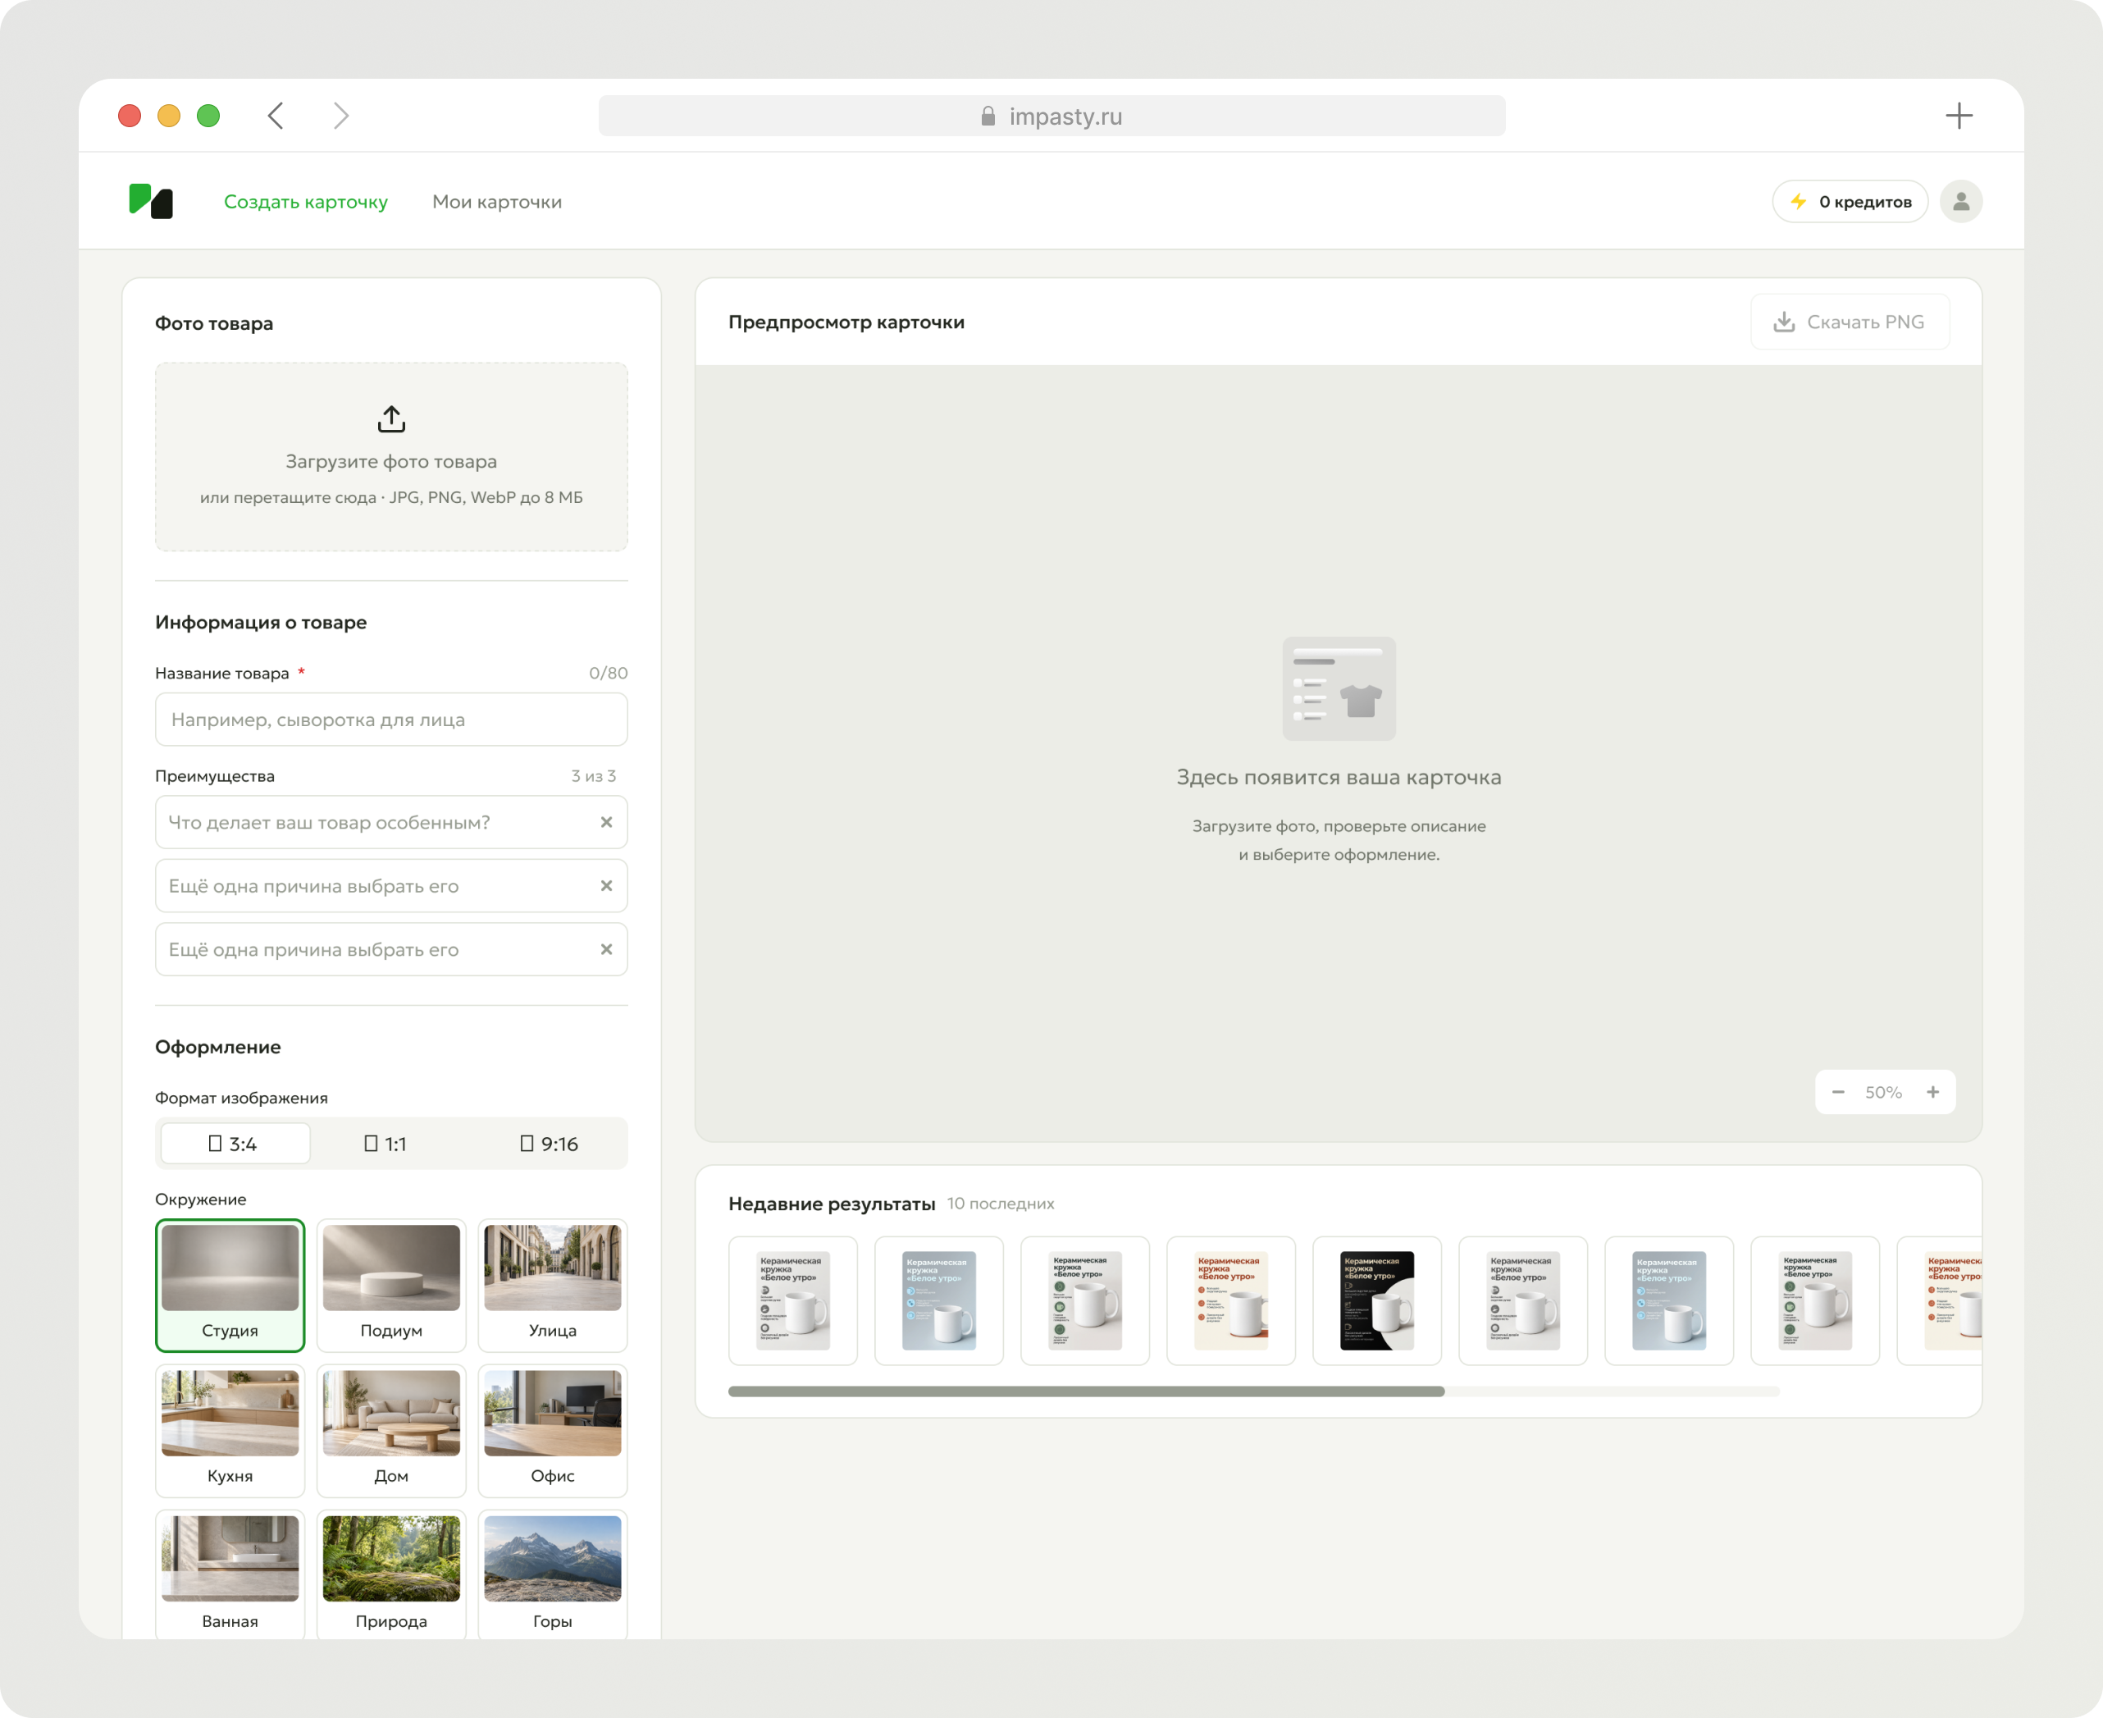Click the card placeholder illustration in preview
Image resolution: width=2103 pixels, height=1718 pixels.
(x=1339, y=689)
